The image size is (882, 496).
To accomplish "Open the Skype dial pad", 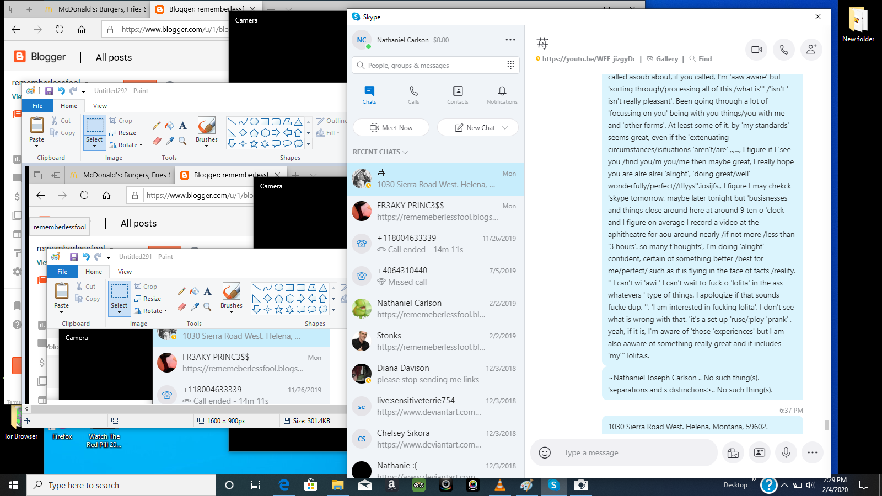I will coord(510,65).
